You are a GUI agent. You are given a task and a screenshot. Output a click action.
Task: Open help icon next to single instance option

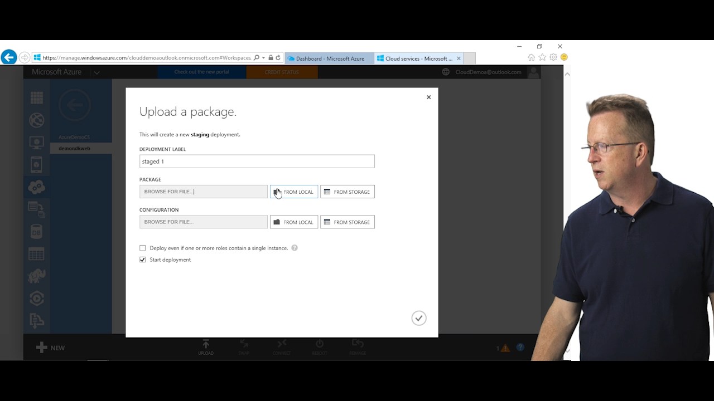[295, 248]
